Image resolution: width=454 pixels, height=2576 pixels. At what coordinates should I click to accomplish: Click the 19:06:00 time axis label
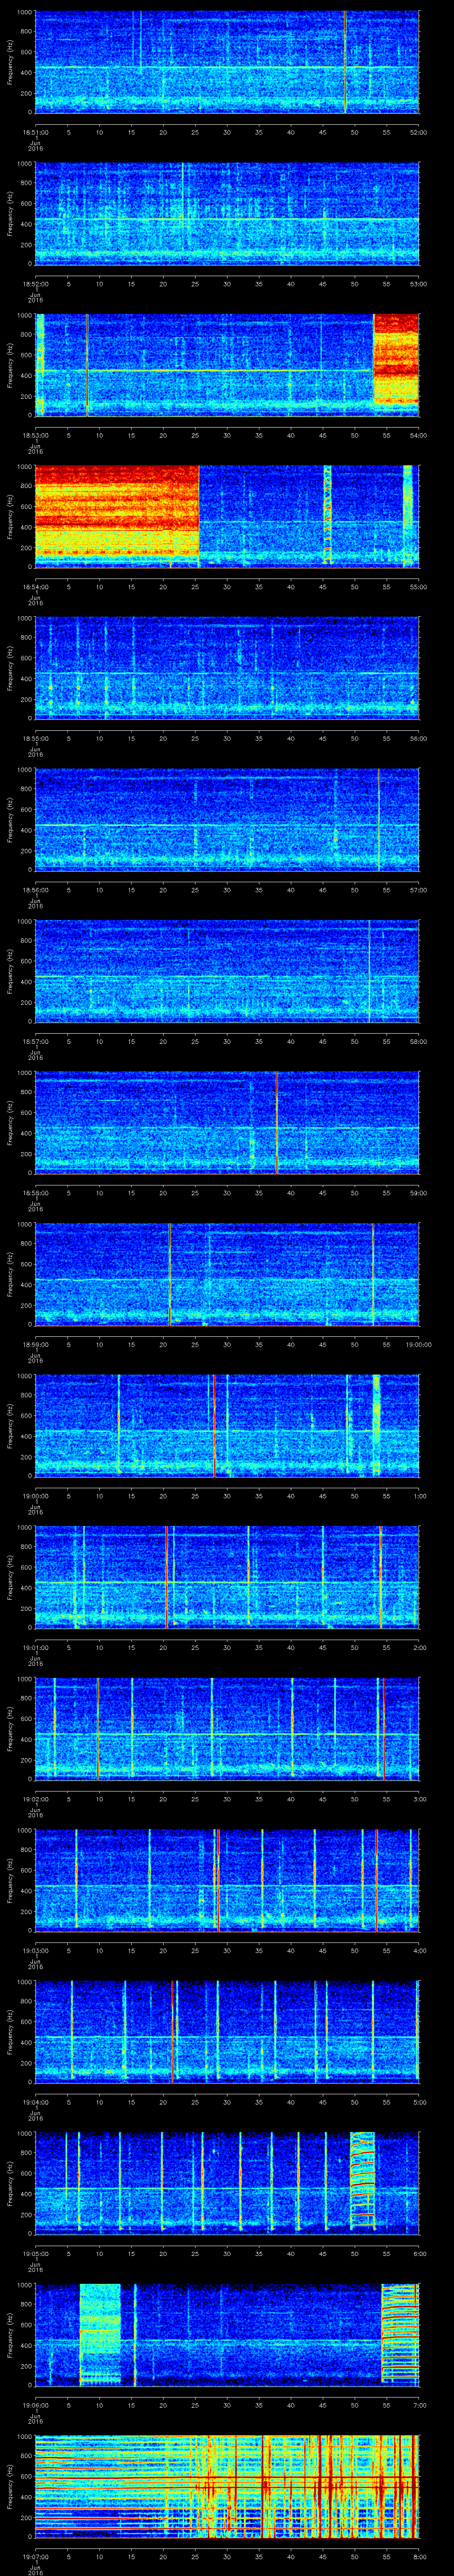(35, 2405)
